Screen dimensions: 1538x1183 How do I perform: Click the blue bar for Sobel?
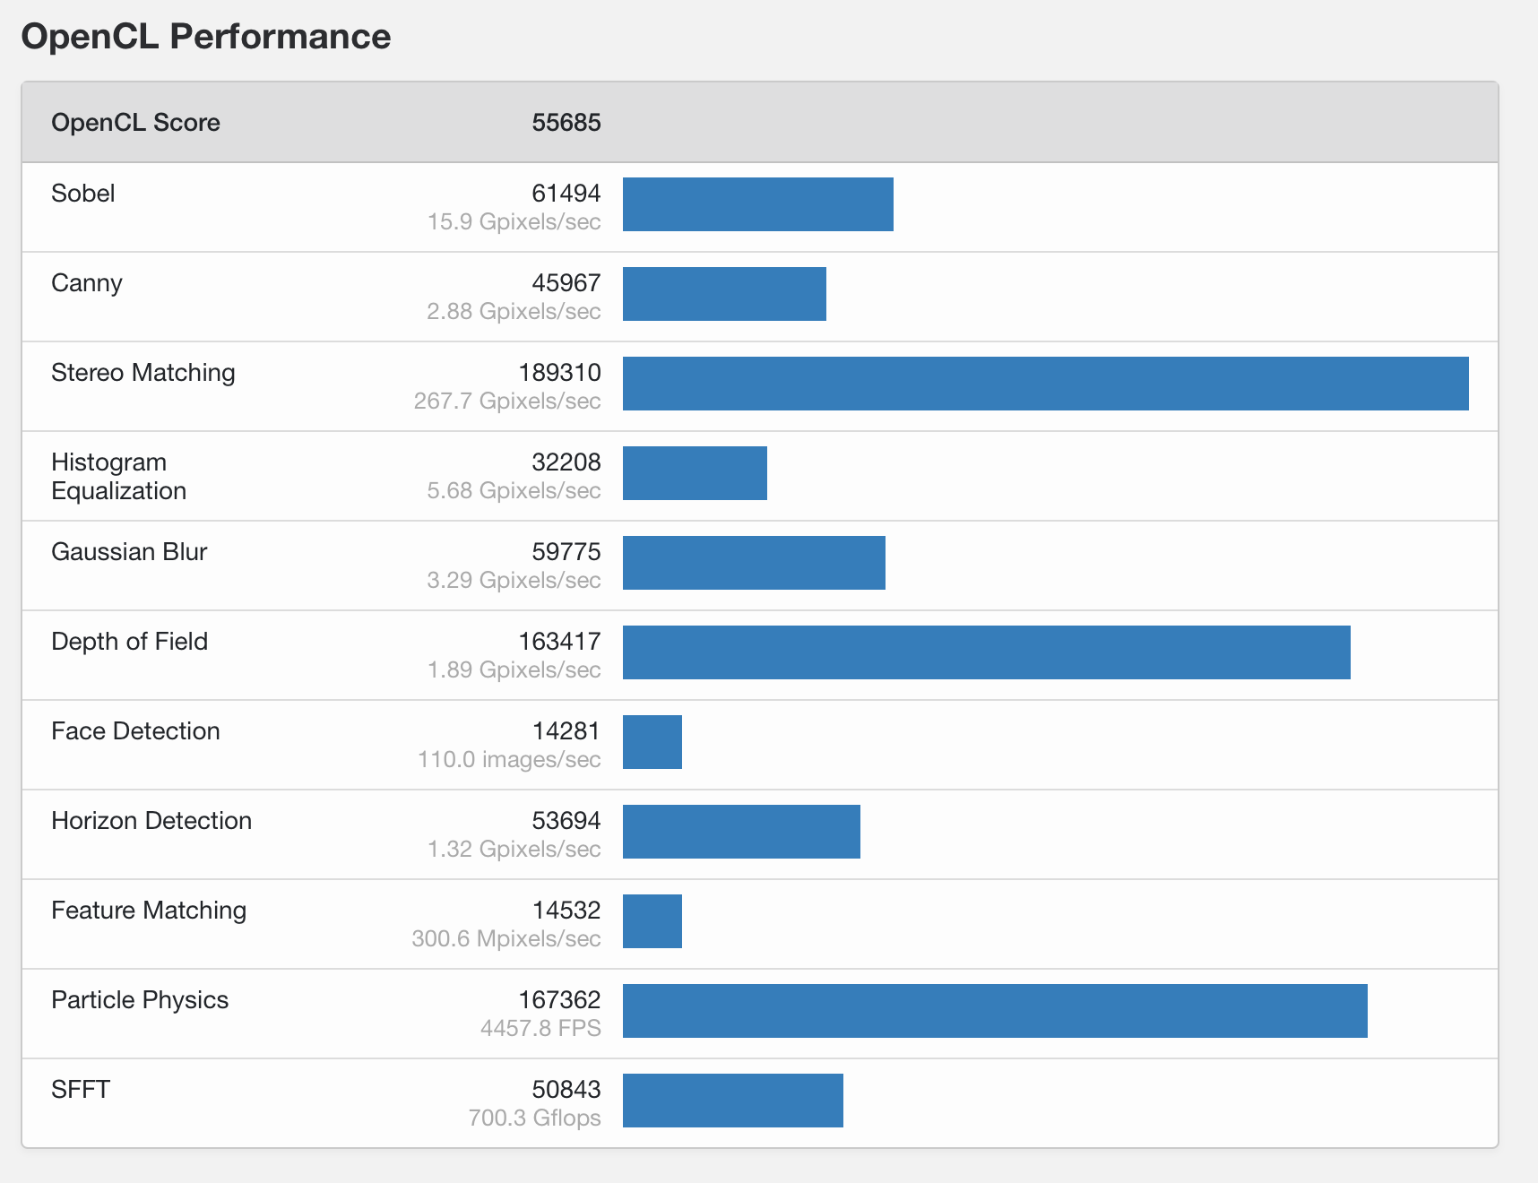(757, 204)
